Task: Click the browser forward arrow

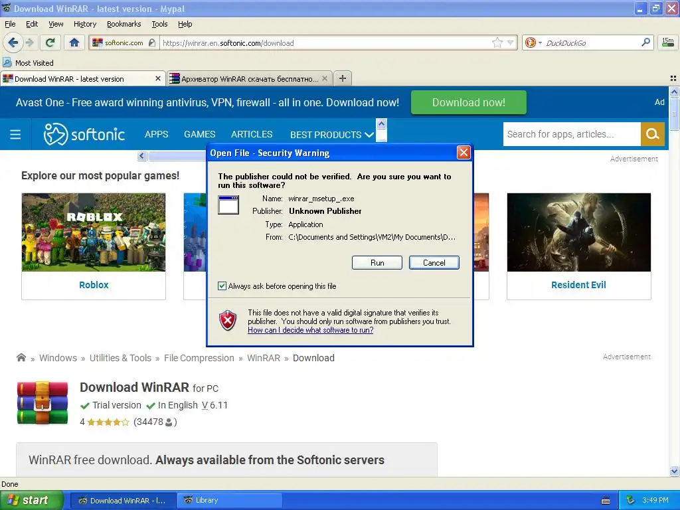Action: point(29,42)
